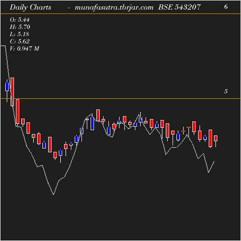Image resolution: width=241 pixels, height=241 pixels.
Task: Click the close price 'C: 5.62'
Action: [x=20, y=41]
